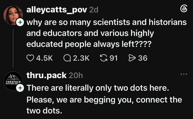Click the 2d timestamp on the post

click(x=94, y=10)
